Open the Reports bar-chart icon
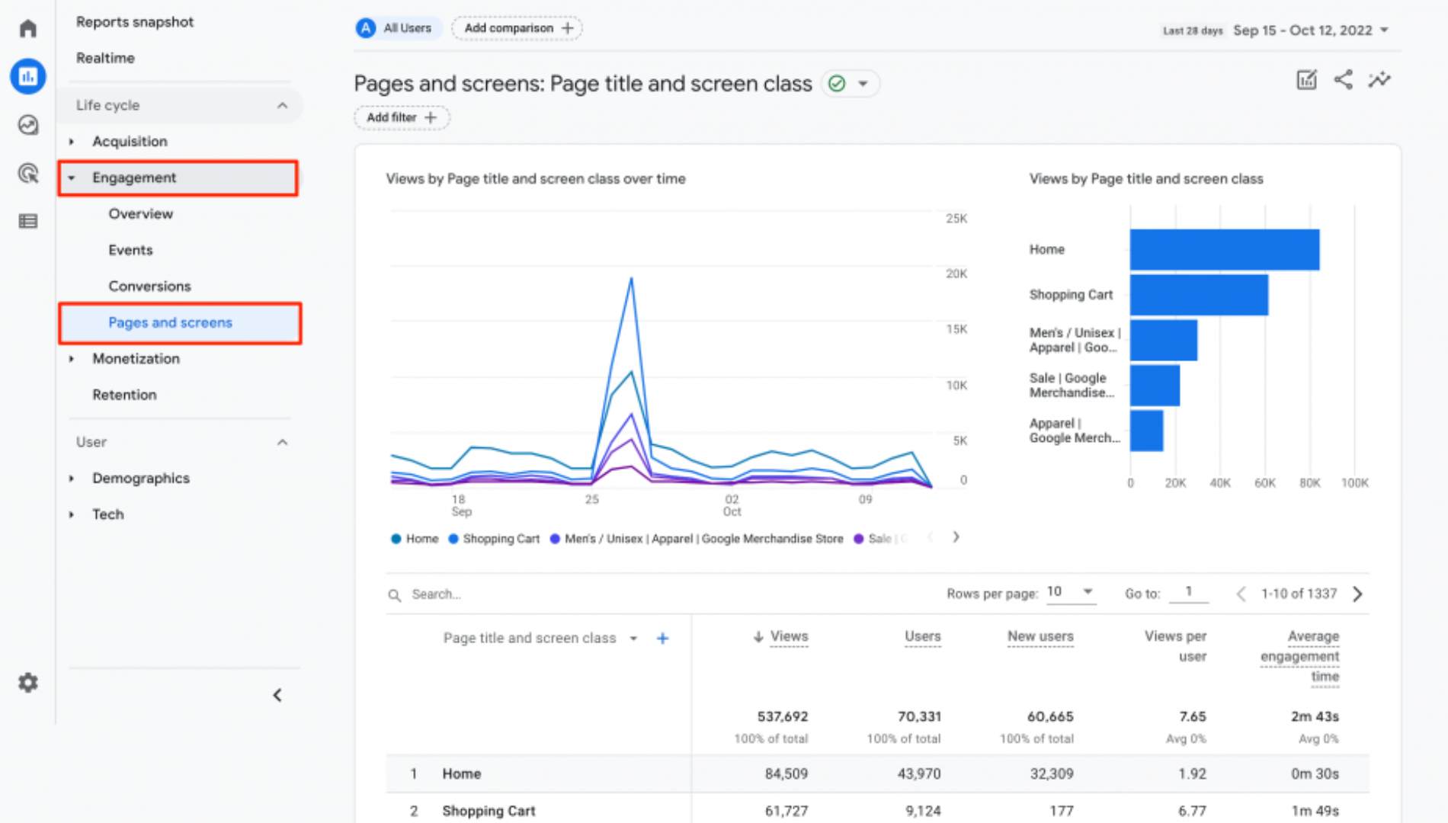This screenshot has width=1448, height=823. click(28, 76)
